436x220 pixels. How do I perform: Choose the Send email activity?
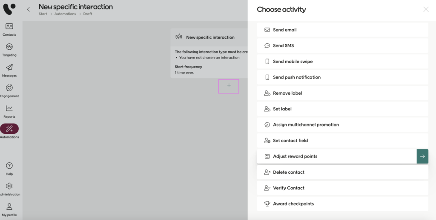tap(284, 30)
